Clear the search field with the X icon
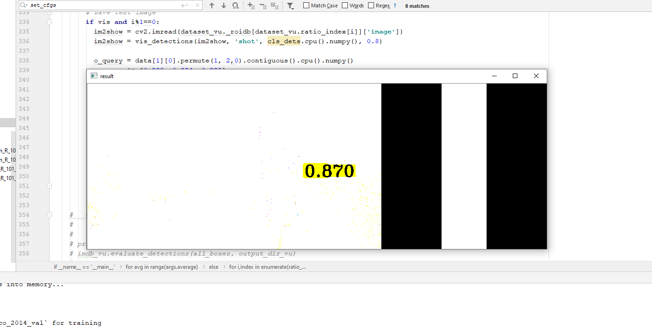This screenshot has width=652, height=328. coord(197,6)
